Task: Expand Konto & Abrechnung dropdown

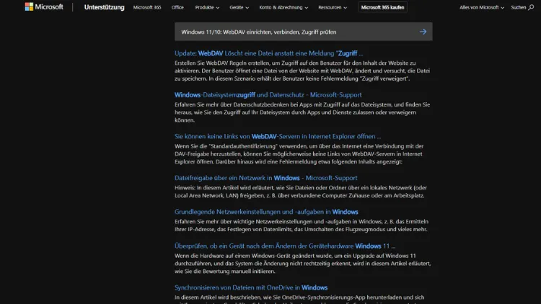Action: (283, 7)
